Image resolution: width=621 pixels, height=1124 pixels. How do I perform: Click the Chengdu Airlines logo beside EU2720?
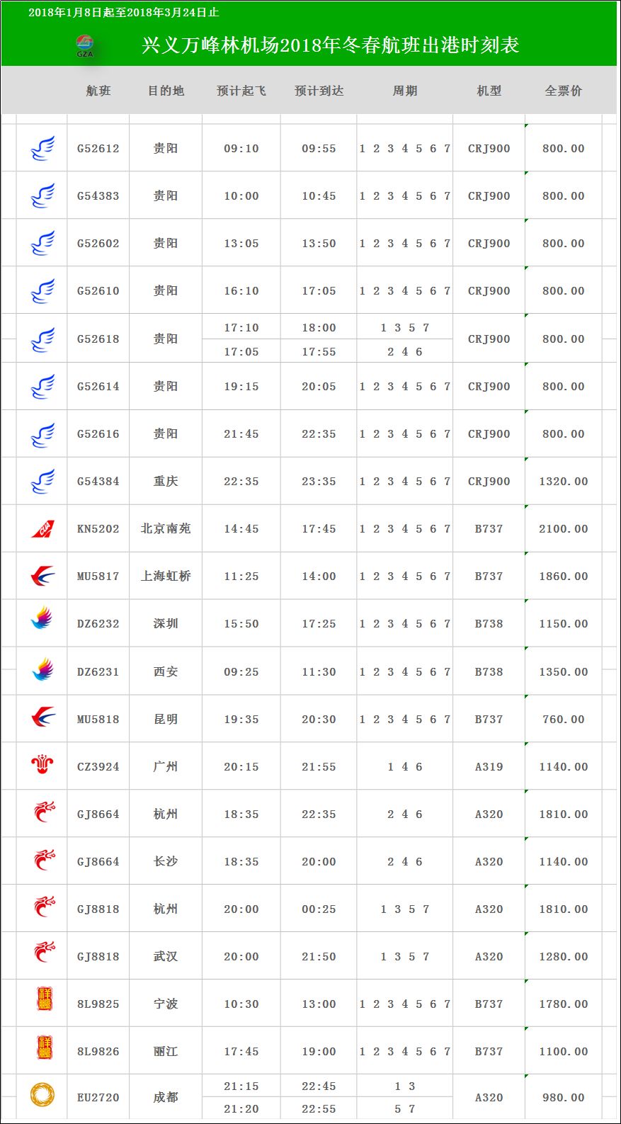42,1094
